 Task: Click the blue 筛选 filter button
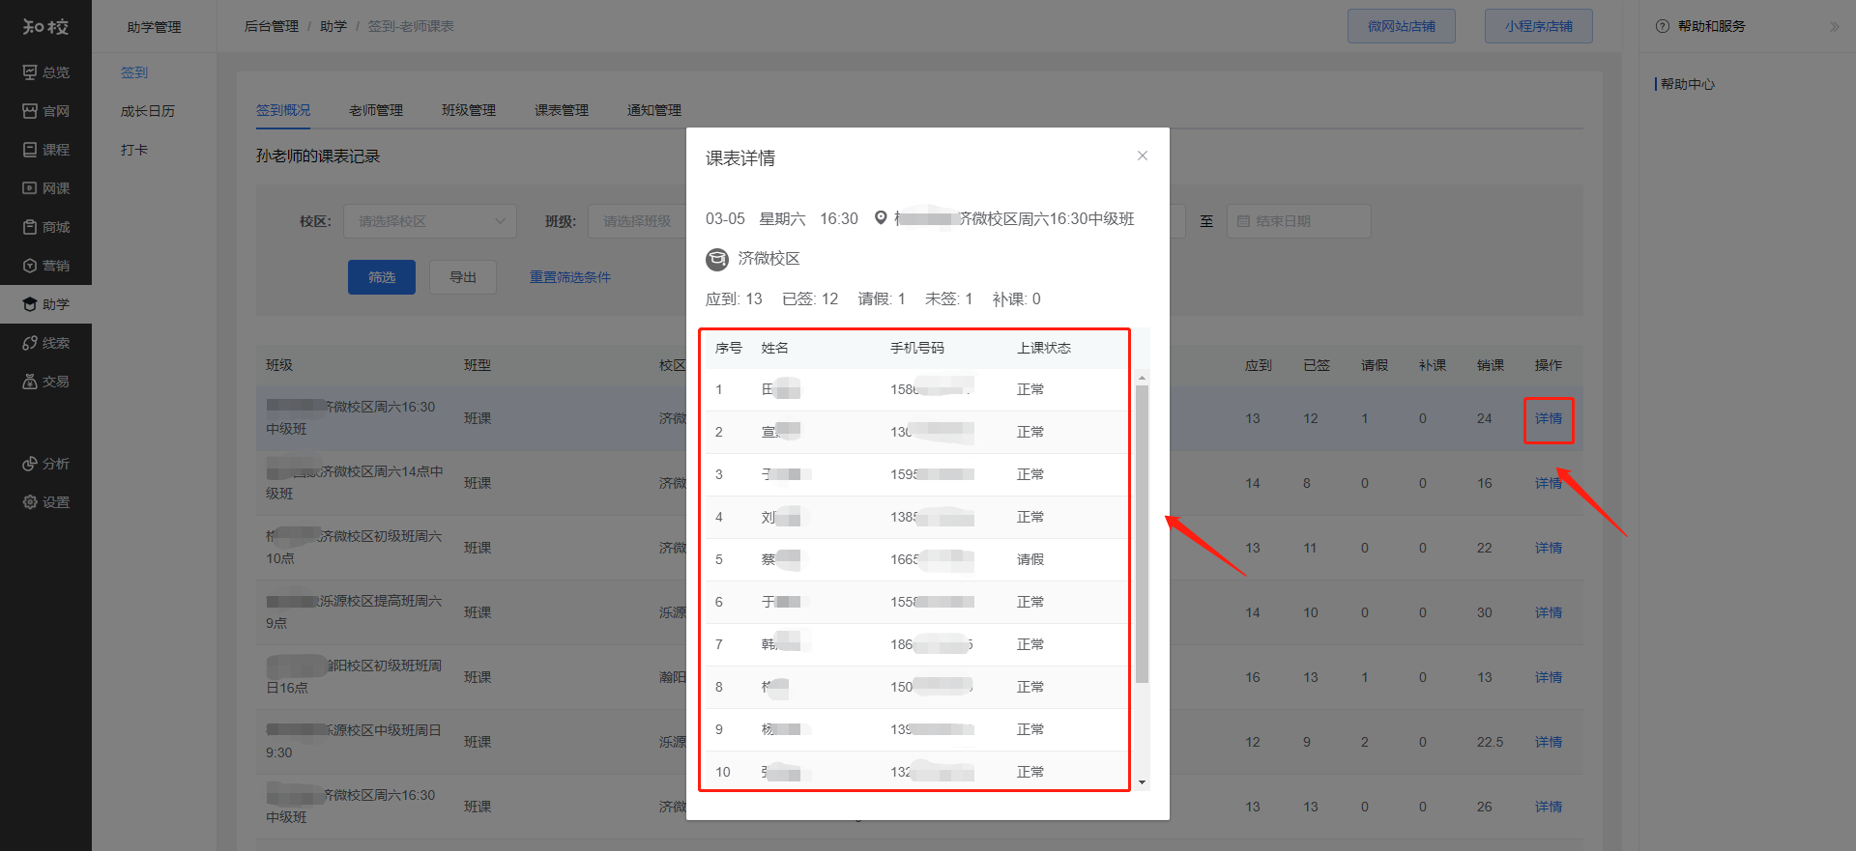click(x=381, y=277)
